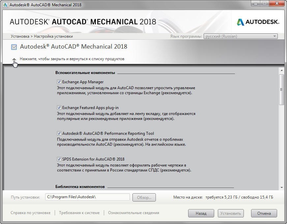Image resolution: width=287 pixels, height=224 pixels.
Task: Click the scrollbar up arrow
Action: (281, 70)
